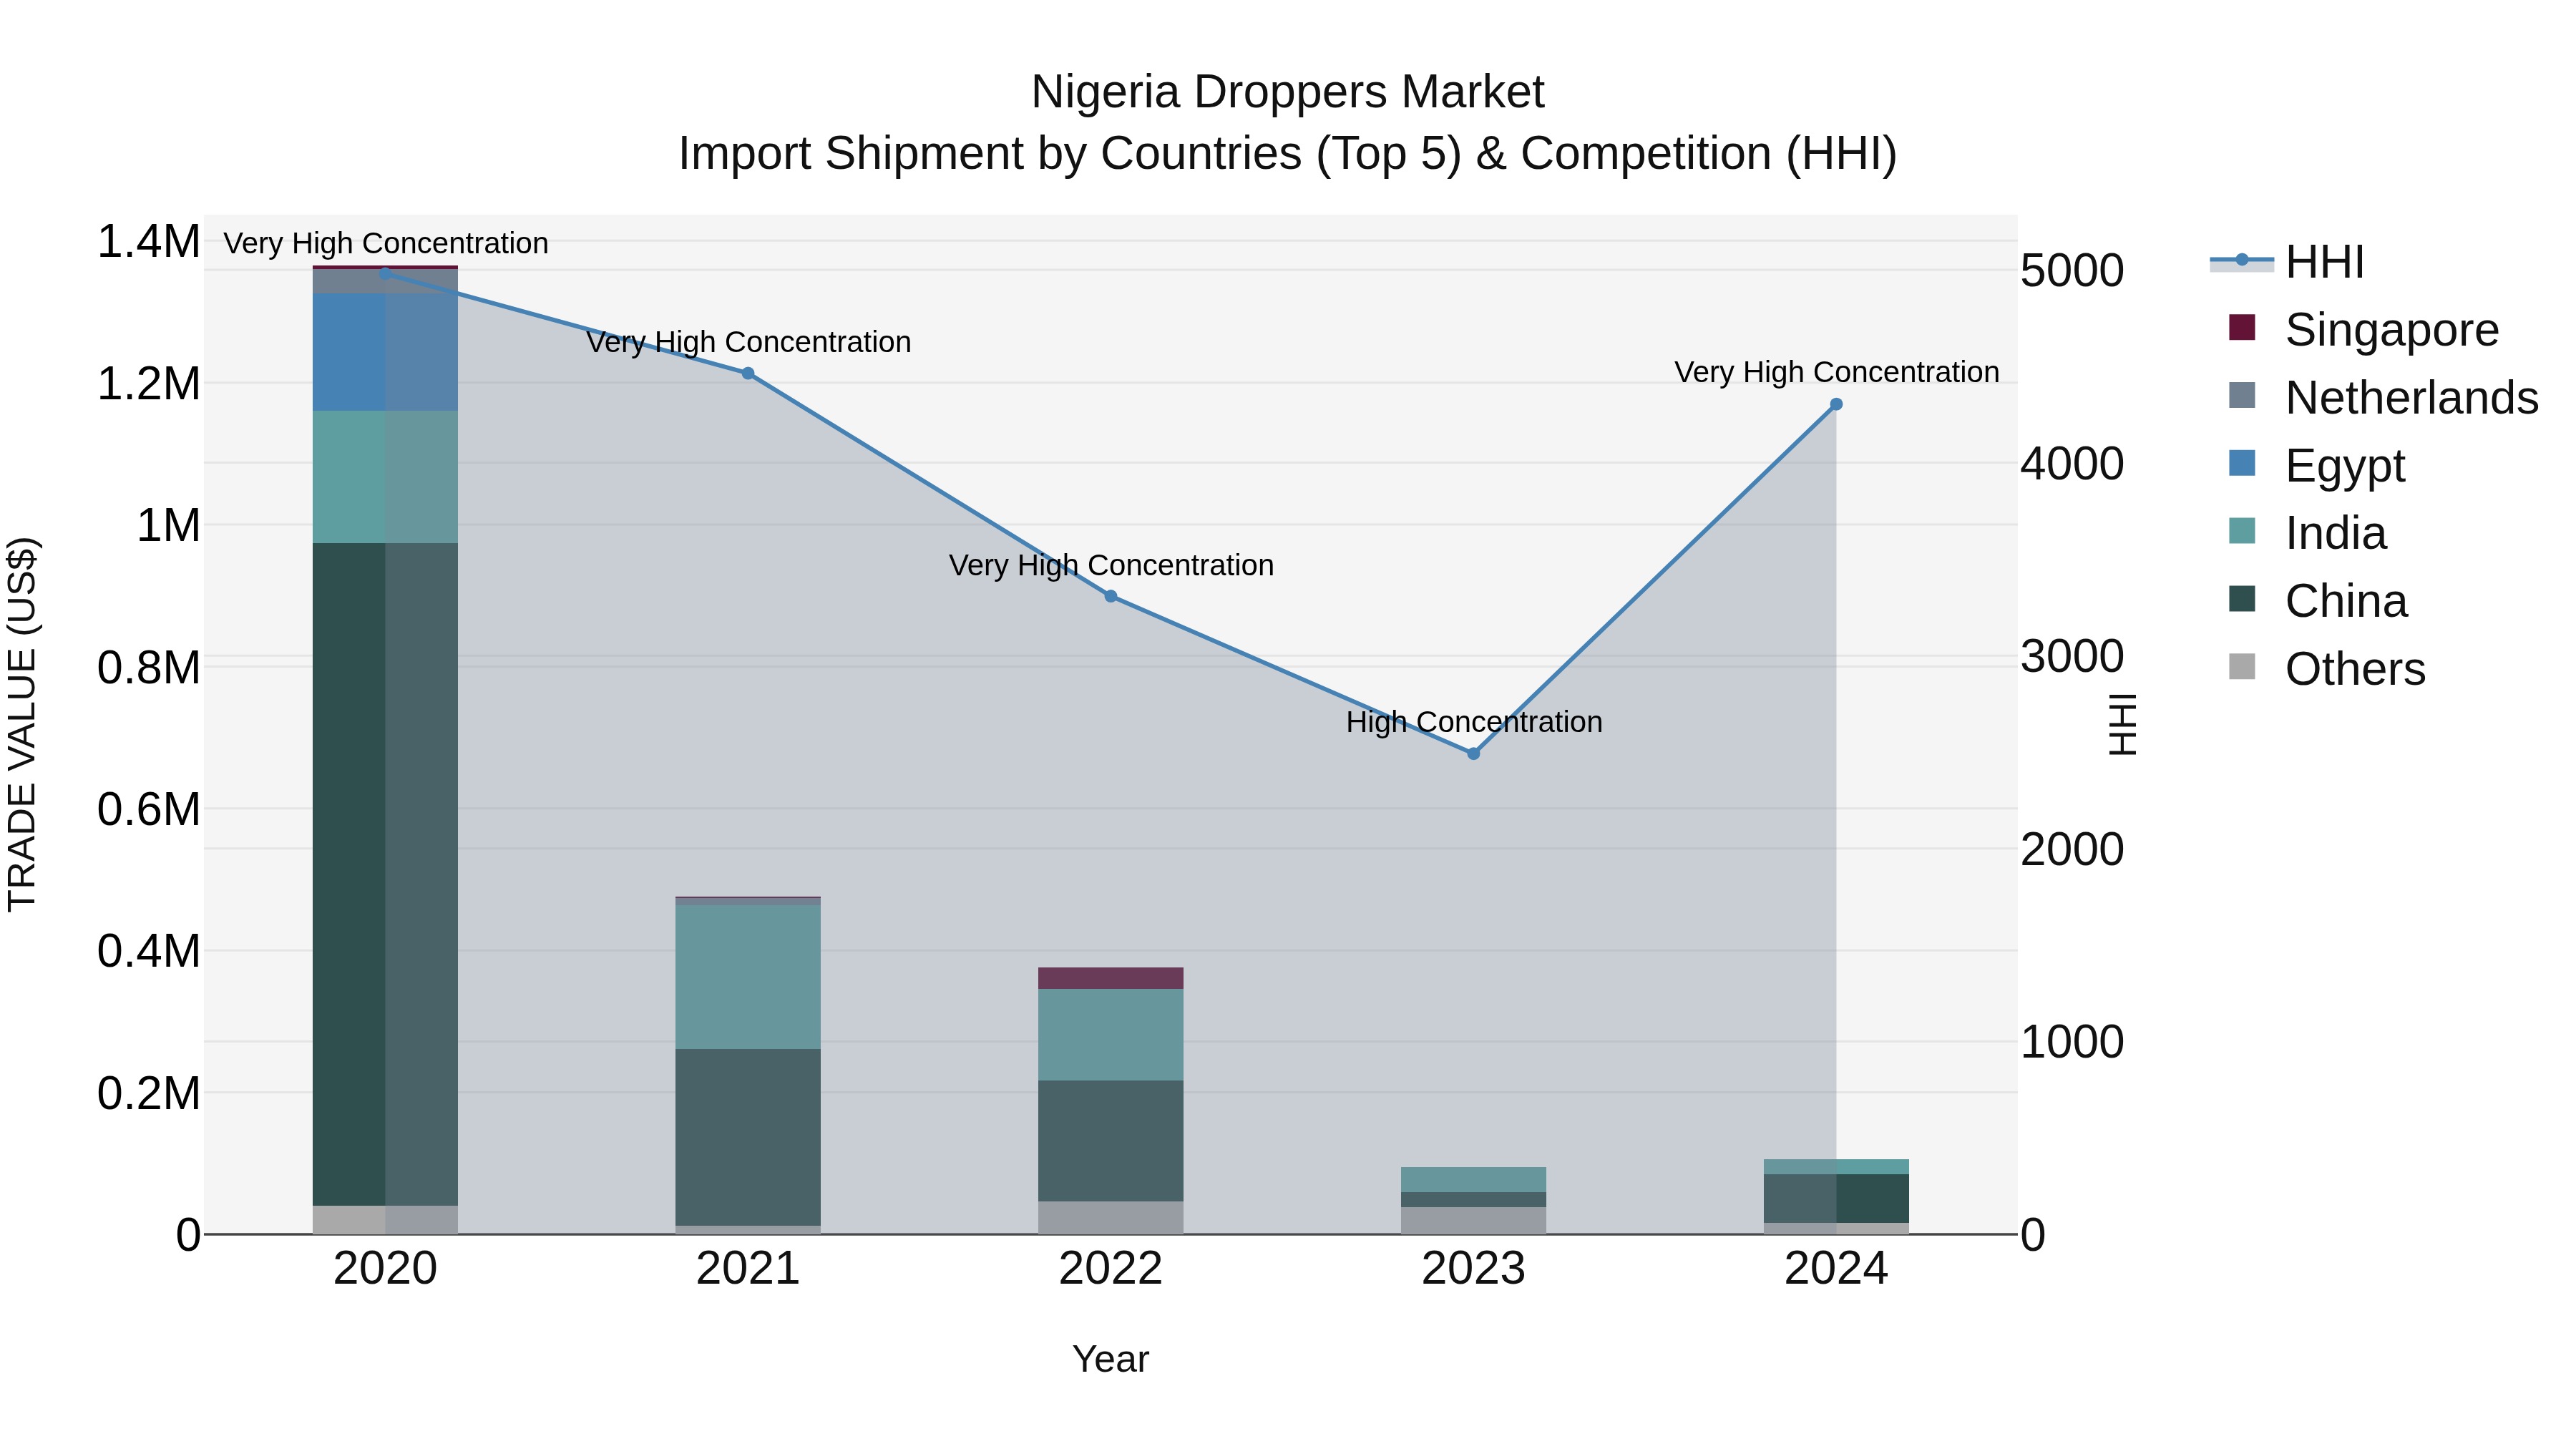The width and height of the screenshot is (2576, 1449).
Task: Toggle China series in legend
Action: 2318,601
